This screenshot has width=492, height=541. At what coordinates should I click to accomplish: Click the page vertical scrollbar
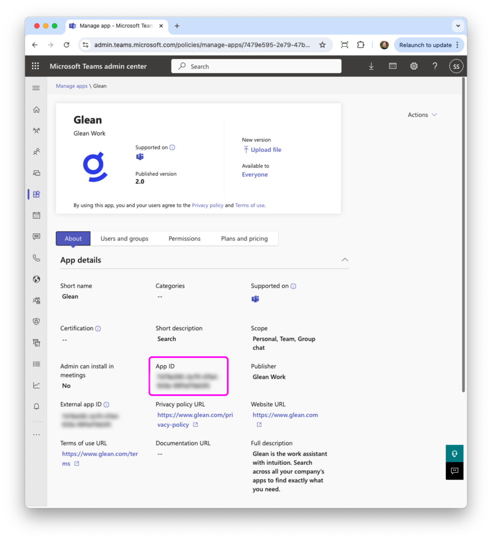(x=463, y=234)
